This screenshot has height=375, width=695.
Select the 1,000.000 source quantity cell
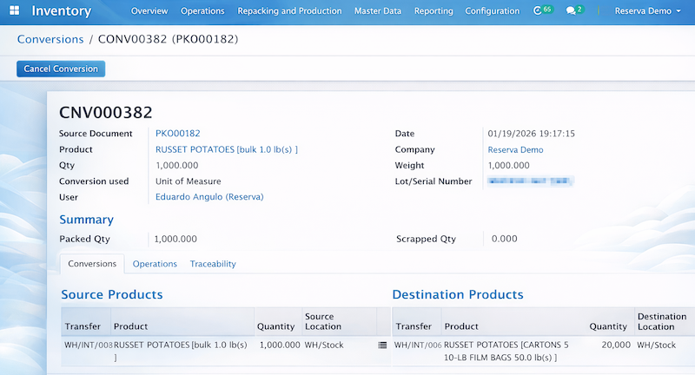tap(280, 345)
